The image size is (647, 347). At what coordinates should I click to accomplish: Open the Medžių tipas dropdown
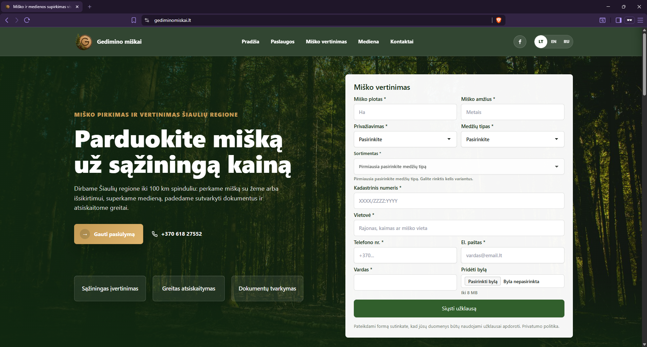(513, 139)
